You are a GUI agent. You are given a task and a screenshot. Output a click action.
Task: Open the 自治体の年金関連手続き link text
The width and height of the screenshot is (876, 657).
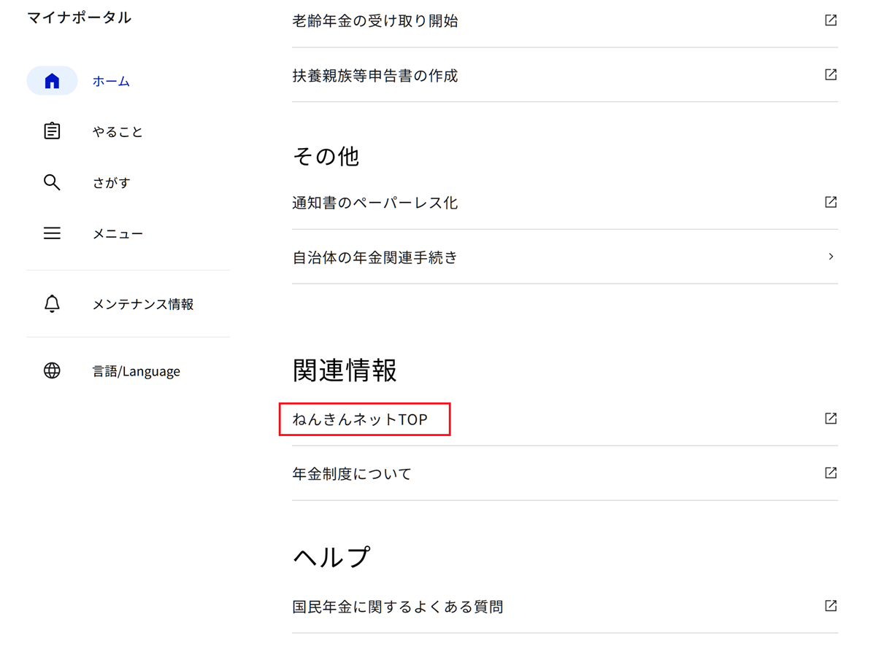[374, 257]
